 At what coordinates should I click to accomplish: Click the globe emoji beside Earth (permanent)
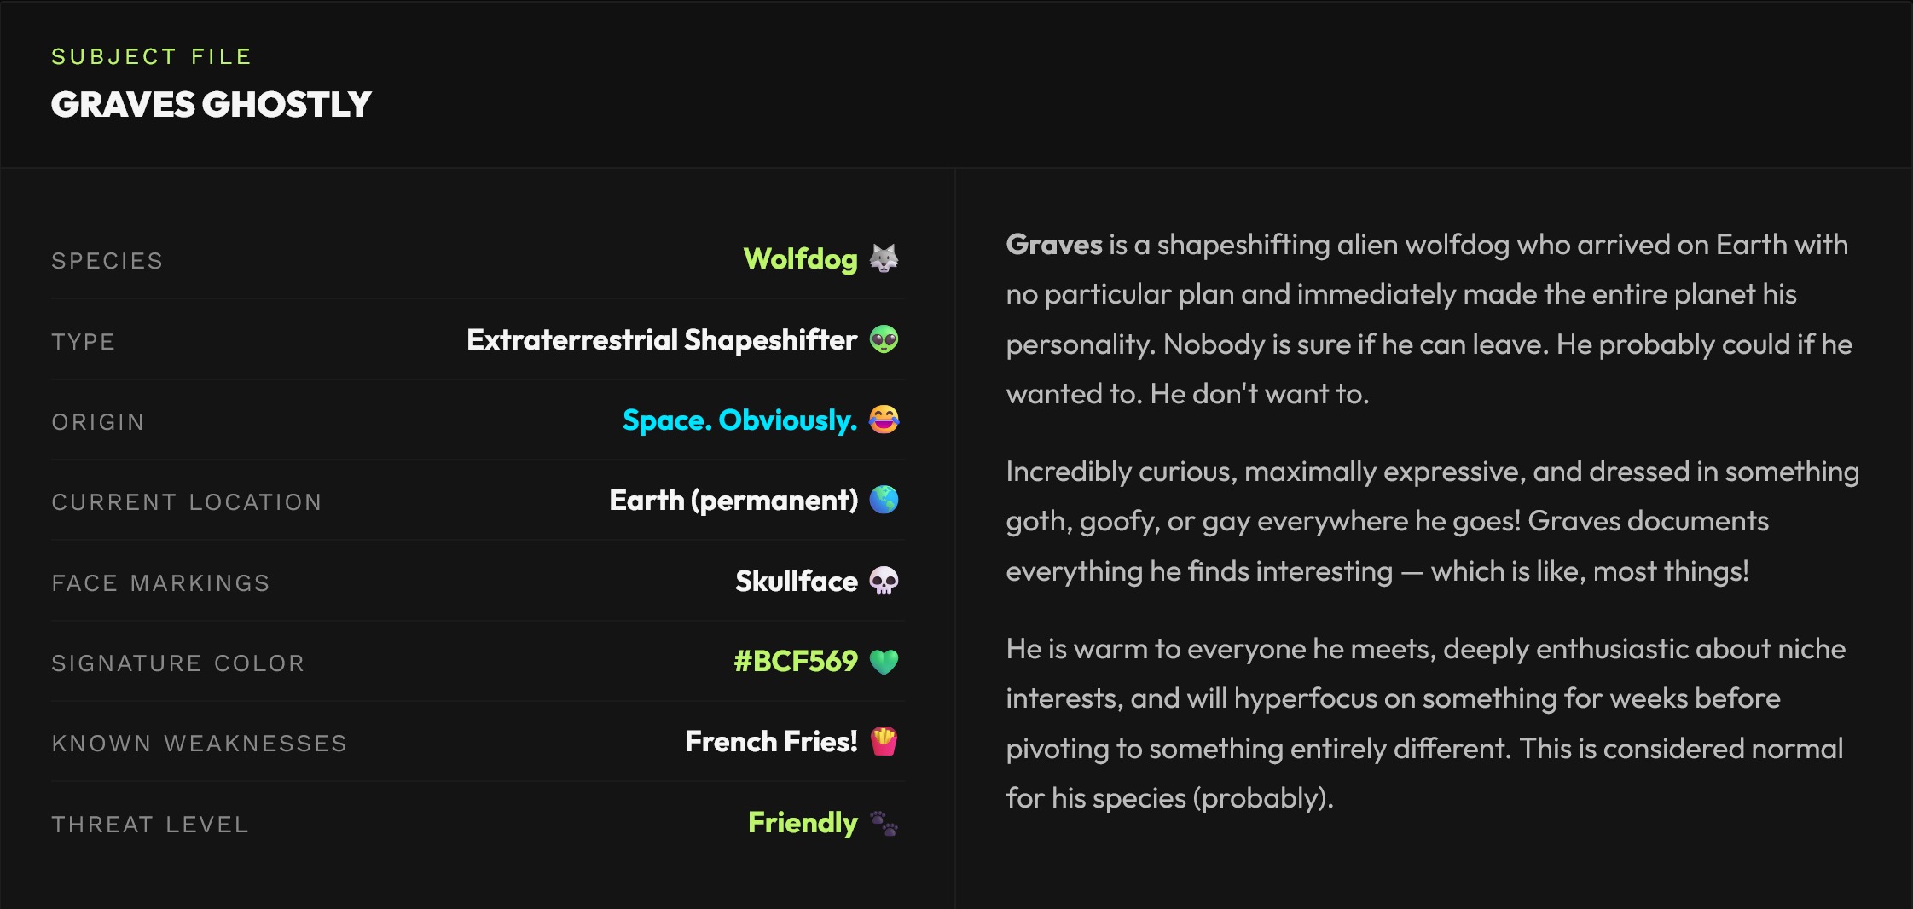pos(884,500)
